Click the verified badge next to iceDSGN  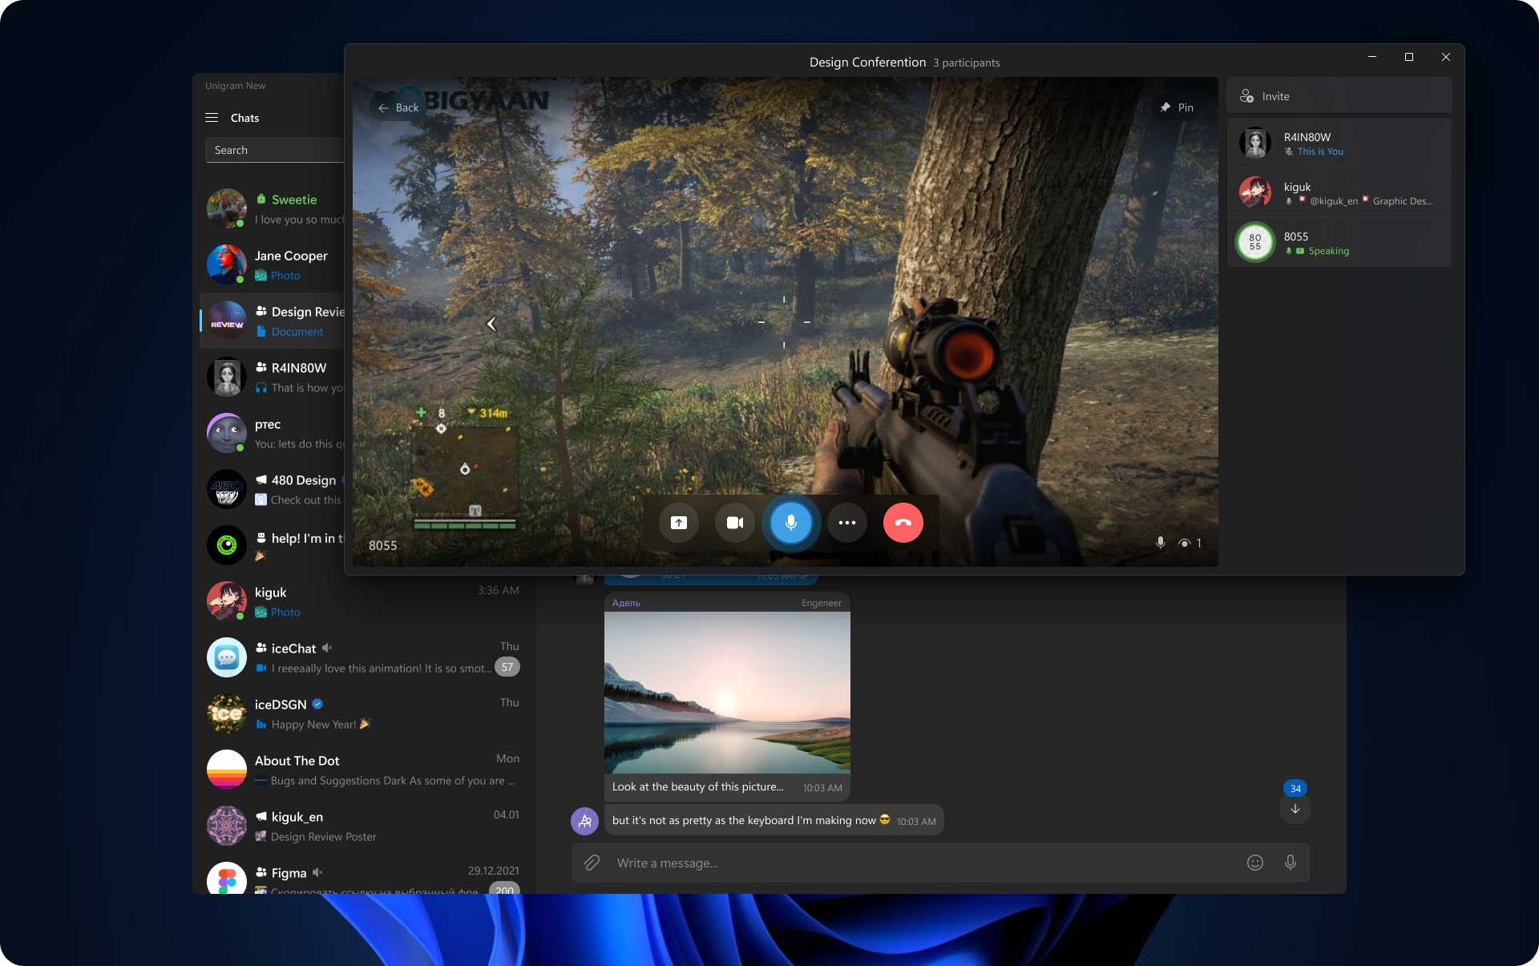click(x=317, y=704)
